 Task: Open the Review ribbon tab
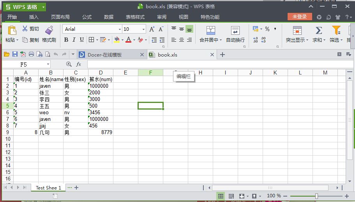[162, 17]
